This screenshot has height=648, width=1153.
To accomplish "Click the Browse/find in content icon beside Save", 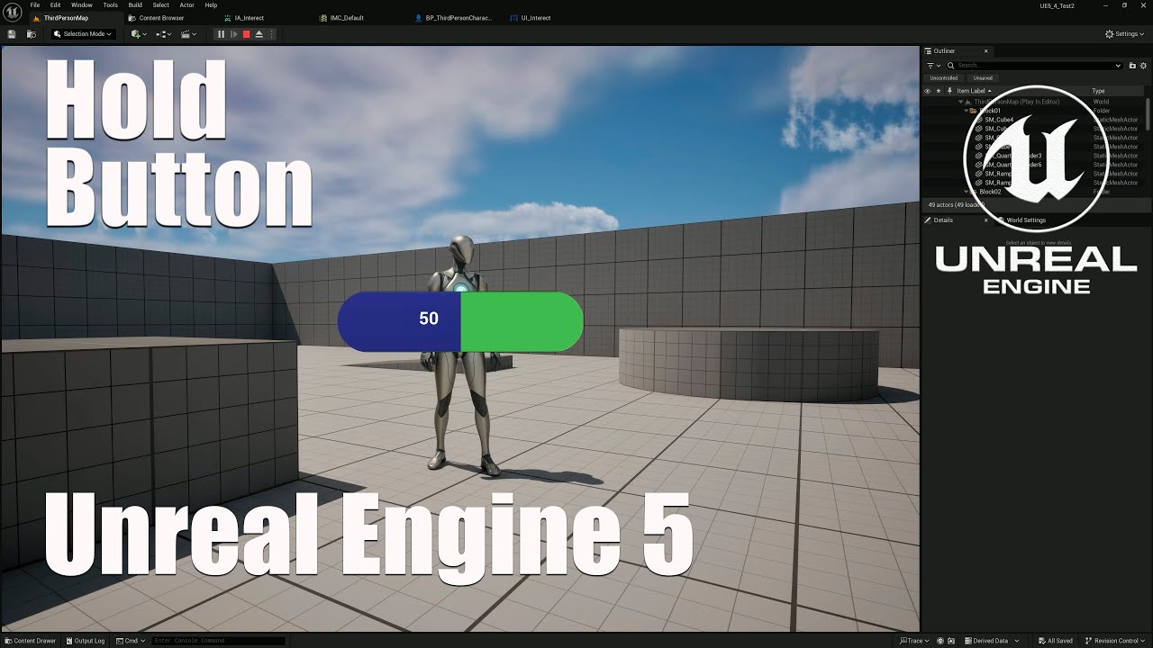I will pyautogui.click(x=32, y=34).
